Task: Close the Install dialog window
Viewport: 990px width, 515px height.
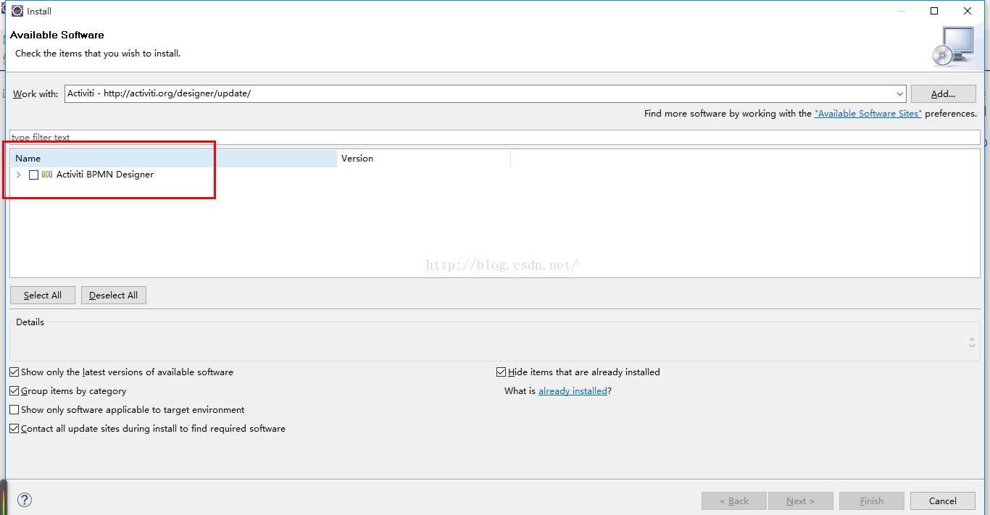Action: [968, 11]
